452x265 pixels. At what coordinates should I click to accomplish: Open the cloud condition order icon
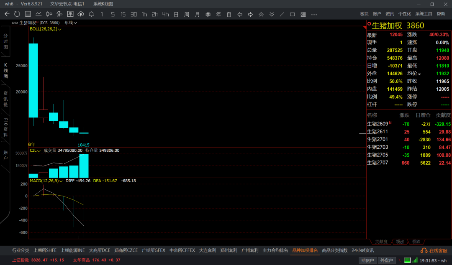click(x=81, y=14)
